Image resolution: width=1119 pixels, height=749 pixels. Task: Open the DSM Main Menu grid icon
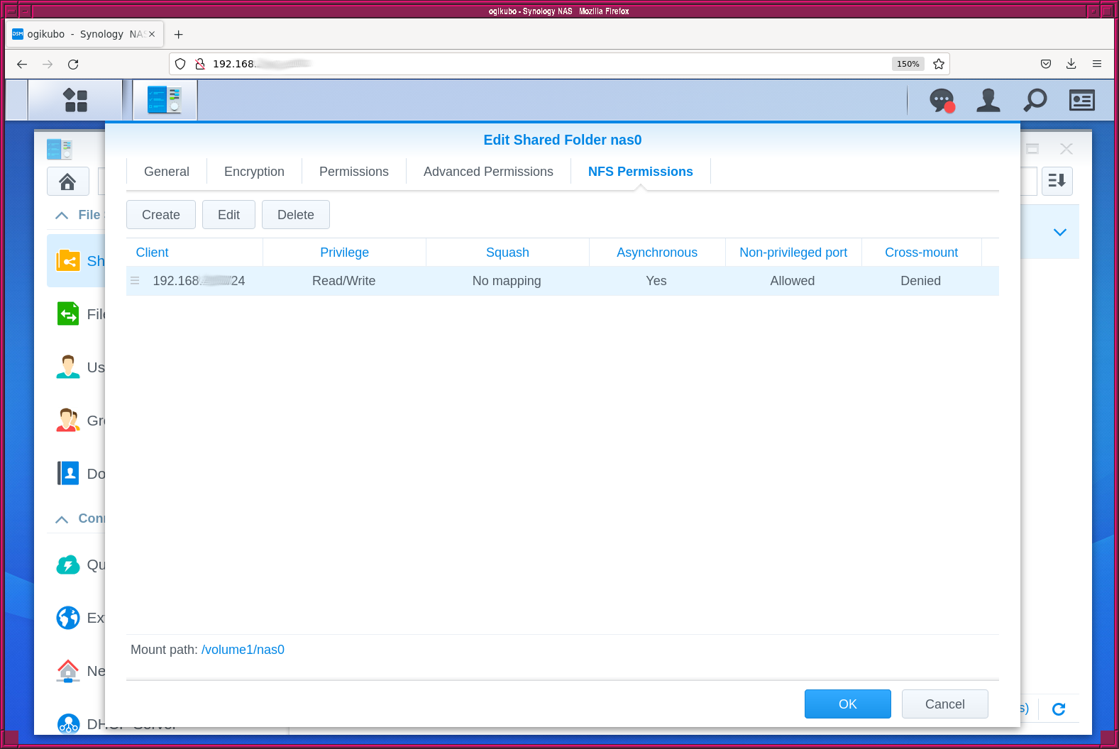click(75, 100)
